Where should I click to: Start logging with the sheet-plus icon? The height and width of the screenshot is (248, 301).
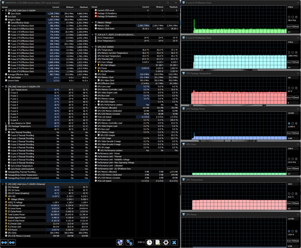click(158, 243)
